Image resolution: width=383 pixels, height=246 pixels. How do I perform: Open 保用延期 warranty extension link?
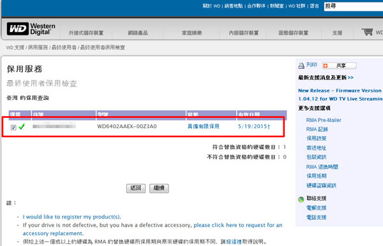317,176
